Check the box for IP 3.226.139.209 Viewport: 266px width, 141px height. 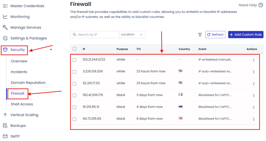coord(75,72)
